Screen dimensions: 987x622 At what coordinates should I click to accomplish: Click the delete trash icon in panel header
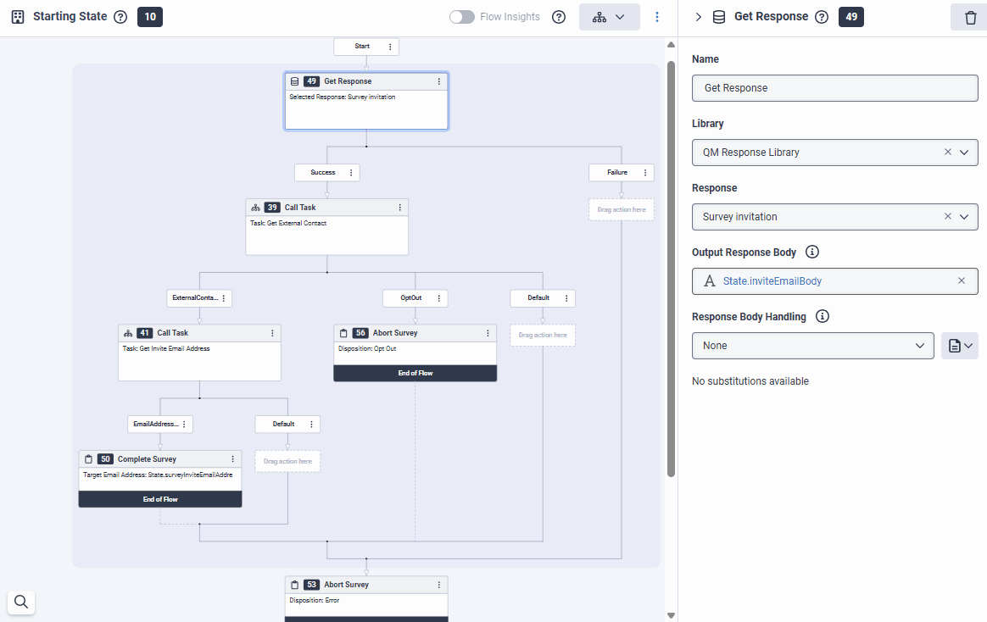(970, 17)
